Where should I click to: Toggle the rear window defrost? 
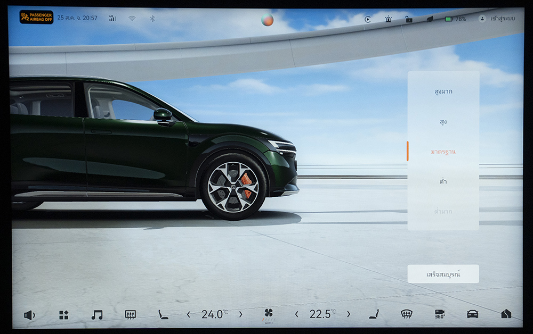[x=130, y=315]
